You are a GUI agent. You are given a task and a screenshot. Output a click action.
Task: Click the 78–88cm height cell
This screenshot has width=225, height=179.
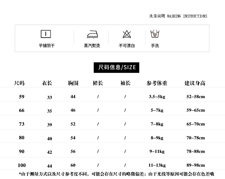196,151
